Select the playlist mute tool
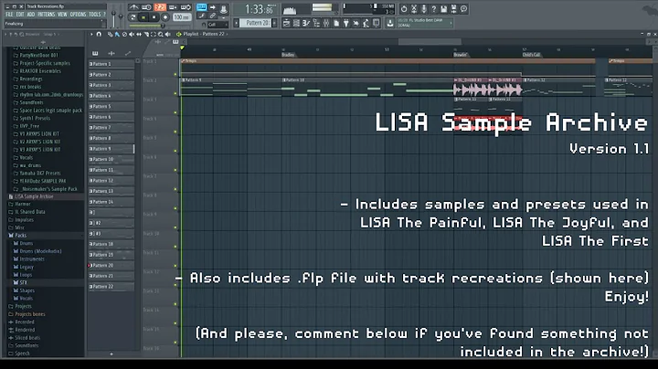 [132, 34]
